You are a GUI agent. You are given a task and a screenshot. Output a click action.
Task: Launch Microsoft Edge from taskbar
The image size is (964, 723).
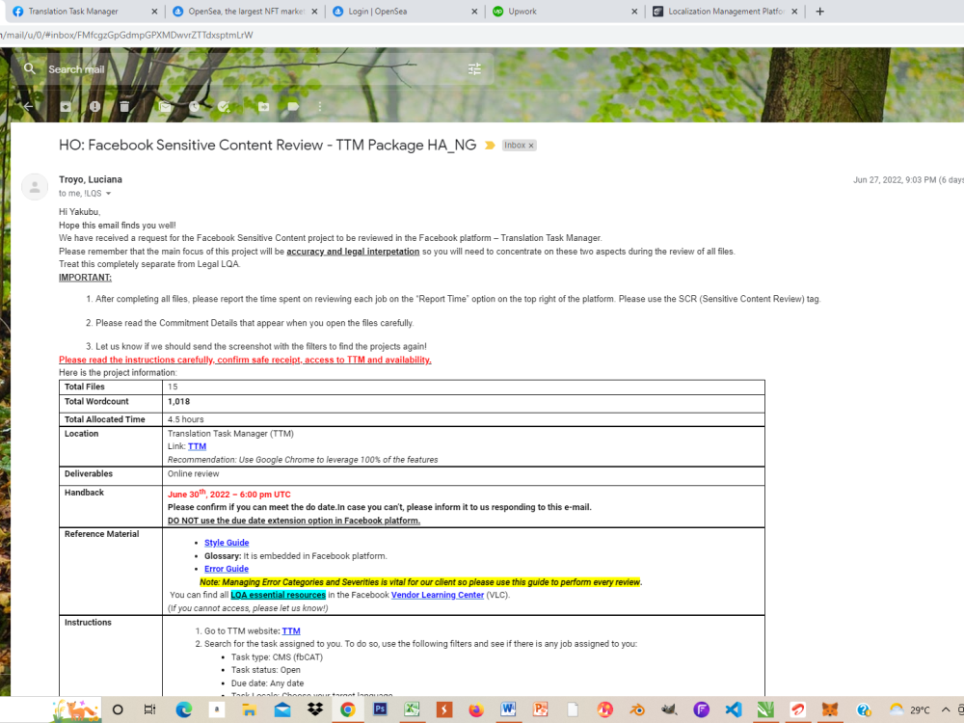point(183,710)
